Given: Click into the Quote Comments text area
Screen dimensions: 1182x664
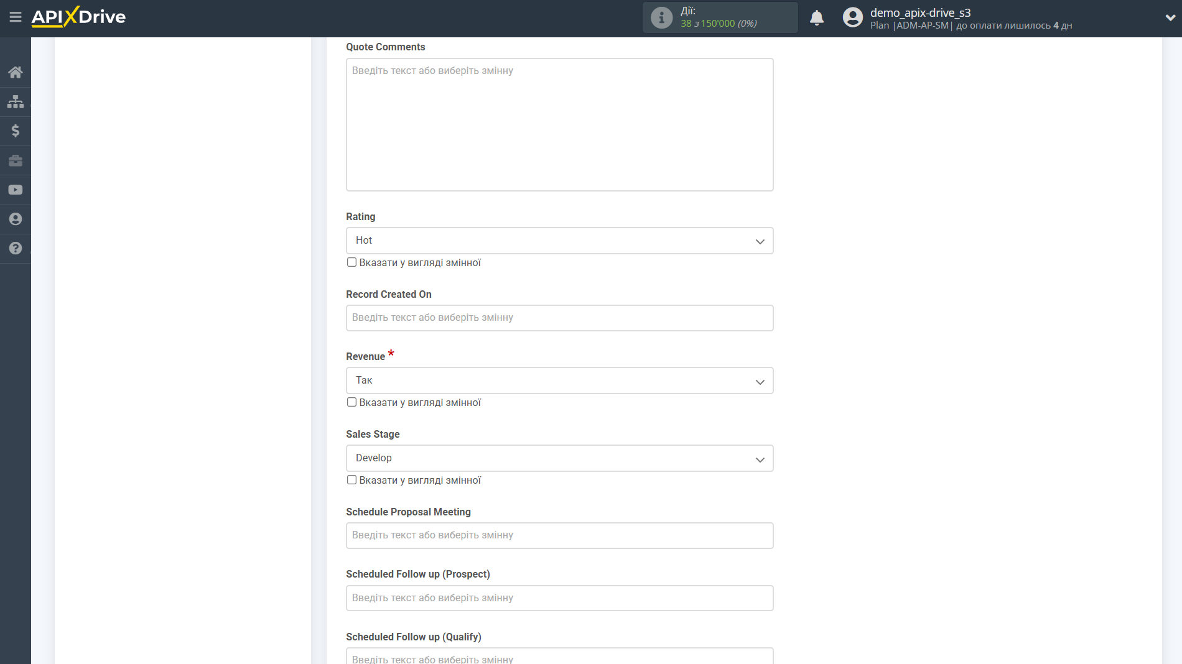Looking at the screenshot, I should coord(559,124).
